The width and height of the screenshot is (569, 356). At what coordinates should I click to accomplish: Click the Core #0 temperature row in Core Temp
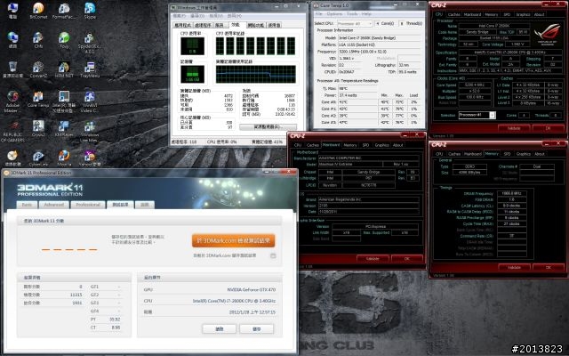coord(370,102)
